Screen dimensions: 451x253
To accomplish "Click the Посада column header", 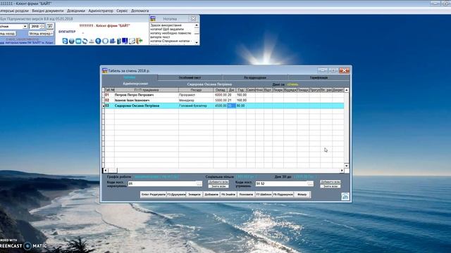I will pyautogui.click(x=196, y=90).
